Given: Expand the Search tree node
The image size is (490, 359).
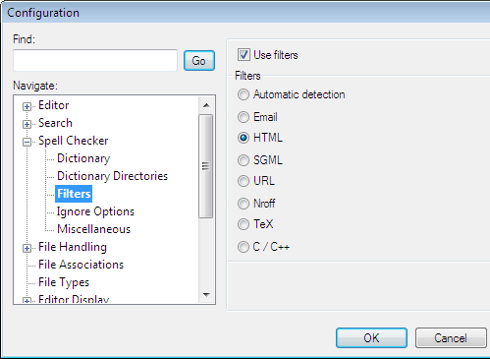Looking at the screenshot, I should 27,124.
